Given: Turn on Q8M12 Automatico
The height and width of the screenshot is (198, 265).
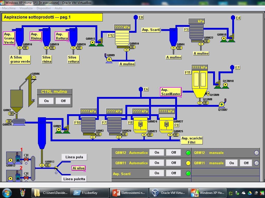Looking at the screenshot, I should pyautogui.click(x=157, y=153).
